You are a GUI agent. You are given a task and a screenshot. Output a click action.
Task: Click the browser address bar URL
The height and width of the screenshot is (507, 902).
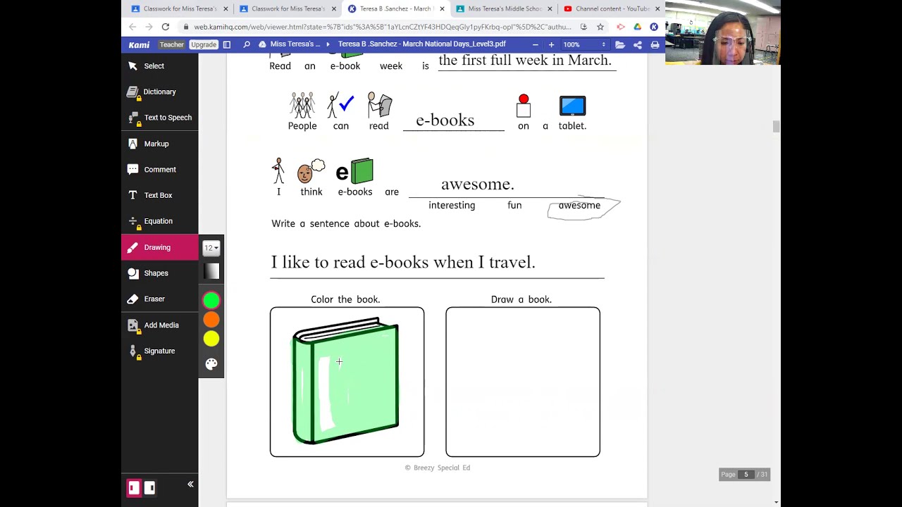pos(383,27)
